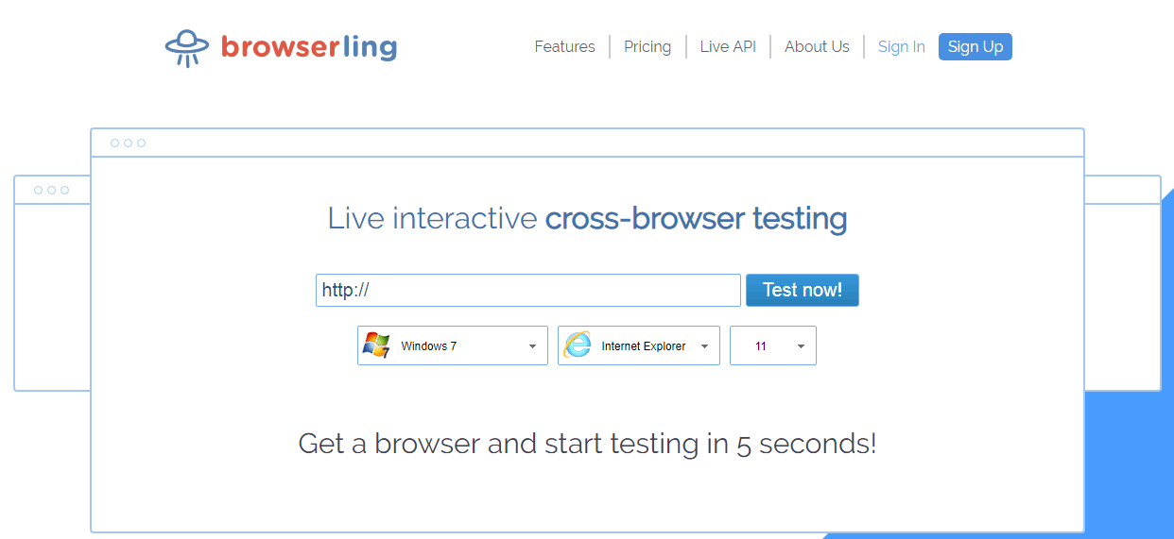Open the browser version 11 dropdown
This screenshot has width=1174, height=539.
click(x=773, y=345)
